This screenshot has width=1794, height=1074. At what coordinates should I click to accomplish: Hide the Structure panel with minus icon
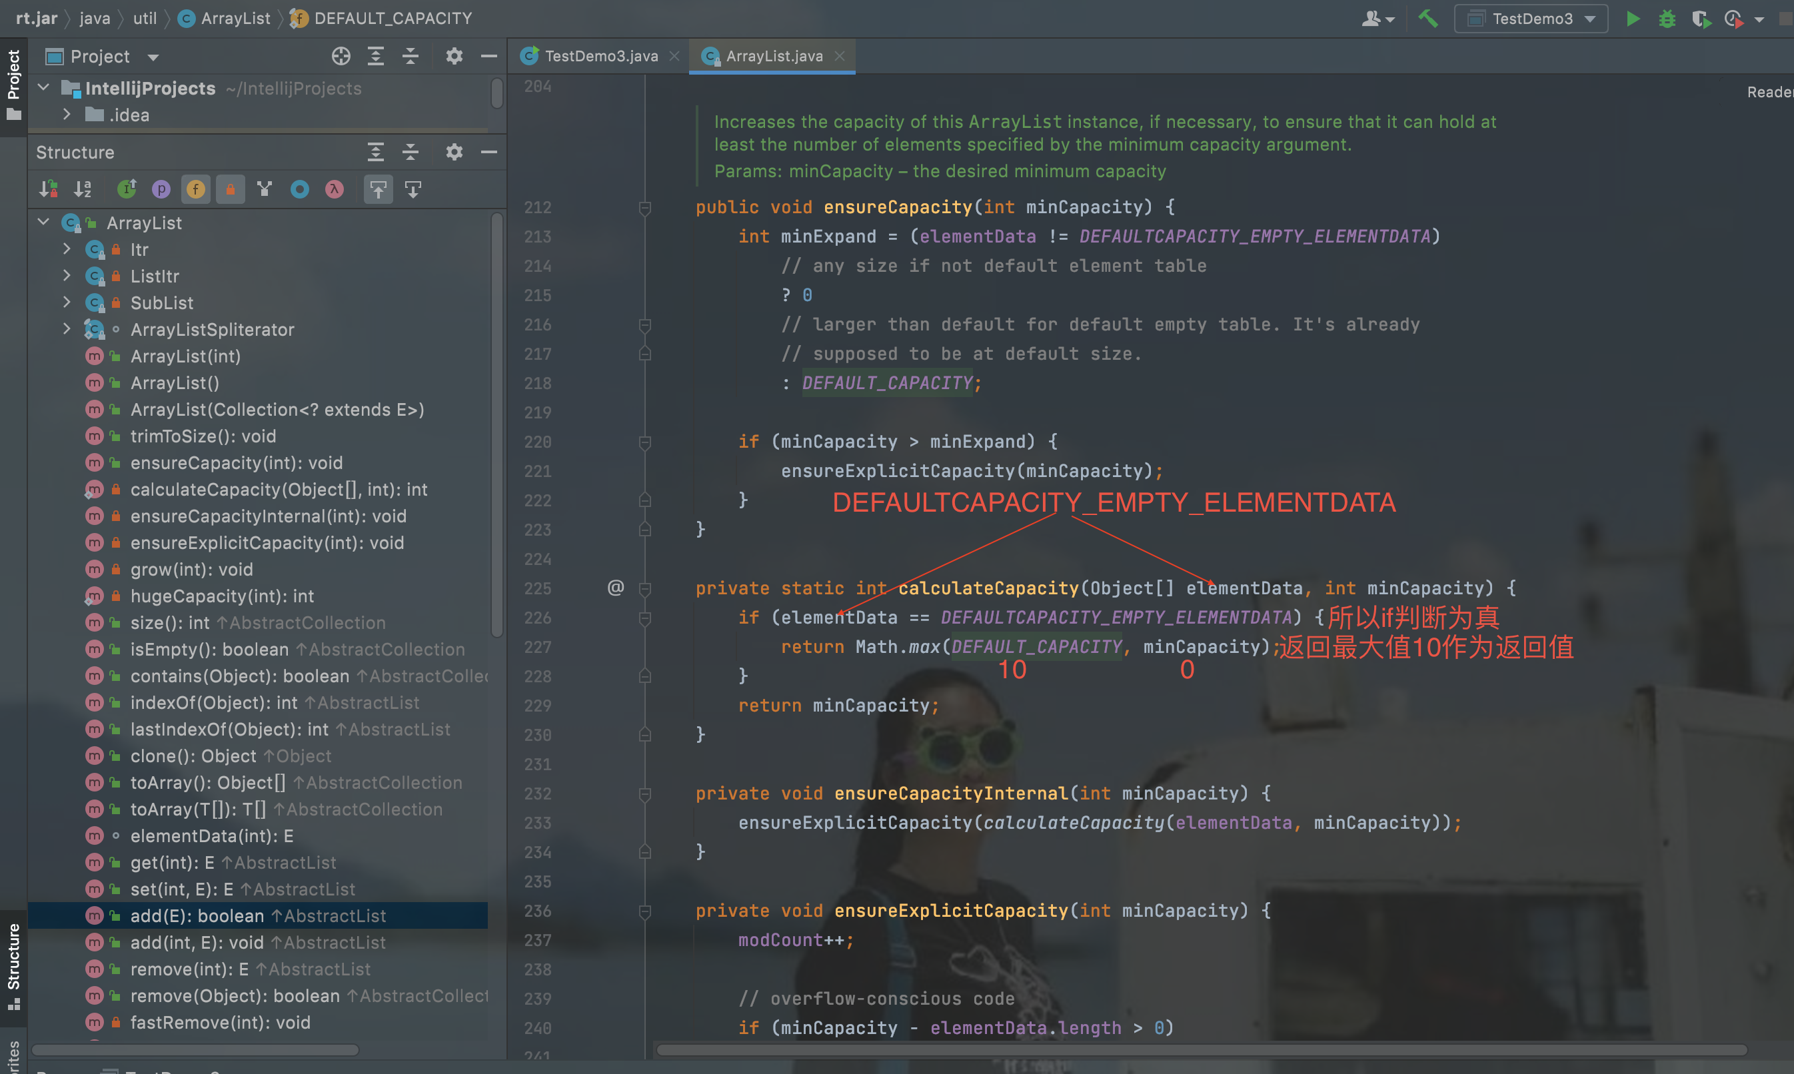click(x=489, y=152)
